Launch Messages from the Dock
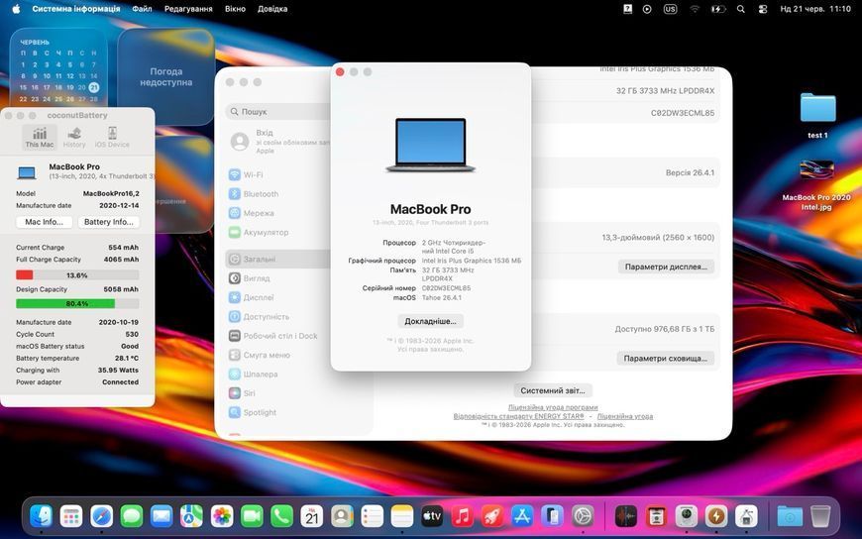This screenshot has height=539, width=862. [132, 516]
